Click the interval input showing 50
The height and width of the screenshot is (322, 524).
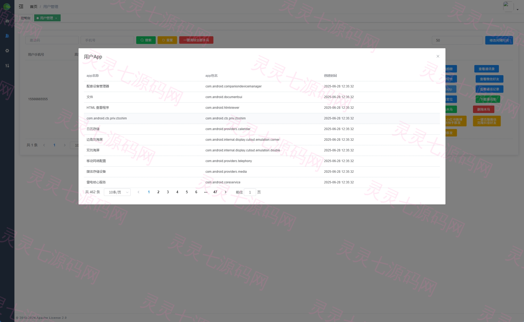[457, 40]
